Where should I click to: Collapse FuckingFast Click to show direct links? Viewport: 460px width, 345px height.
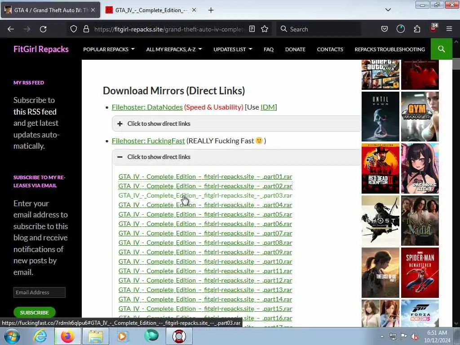point(236,157)
